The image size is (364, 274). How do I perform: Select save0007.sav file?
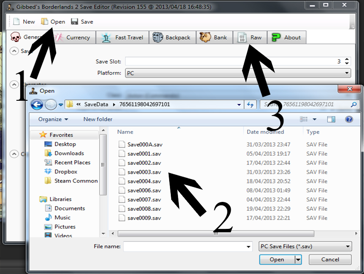(144, 199)
